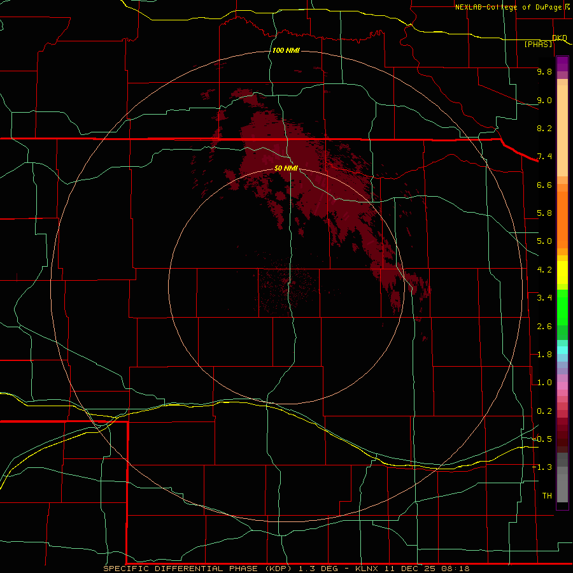Select the 9.8 scale value
The image size is (573, 573).
pyautogui.click(x=544, y=71)
